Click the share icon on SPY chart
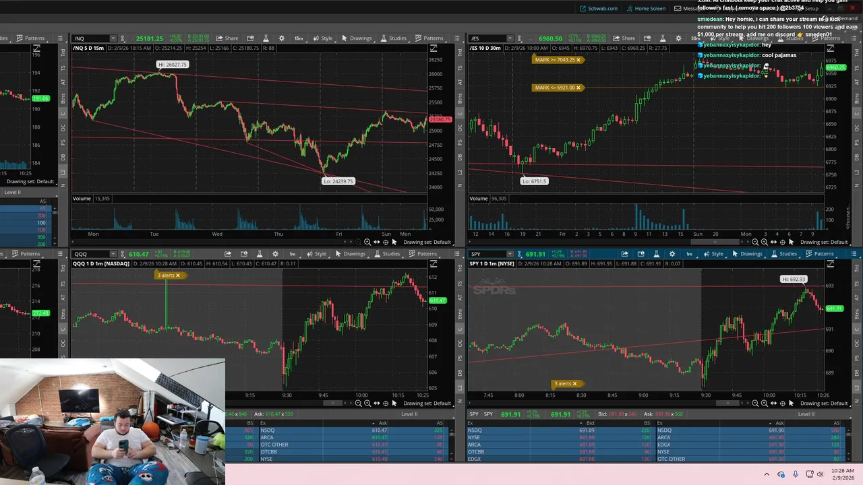The width and height of the screenshot is (863, 485). coord(624,254)
